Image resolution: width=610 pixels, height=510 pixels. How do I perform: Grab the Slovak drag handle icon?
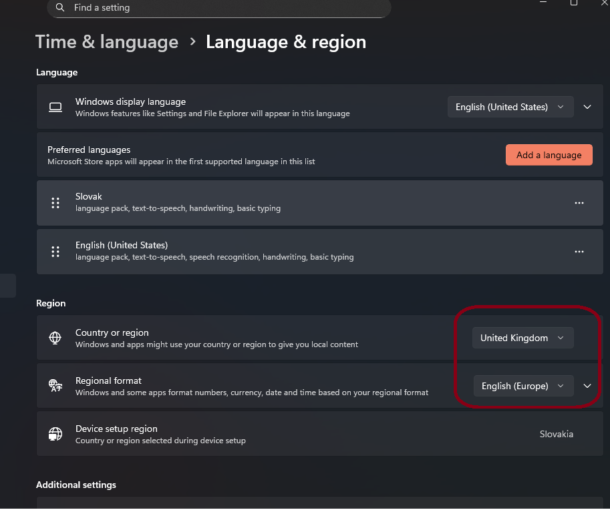coord(55,203)
